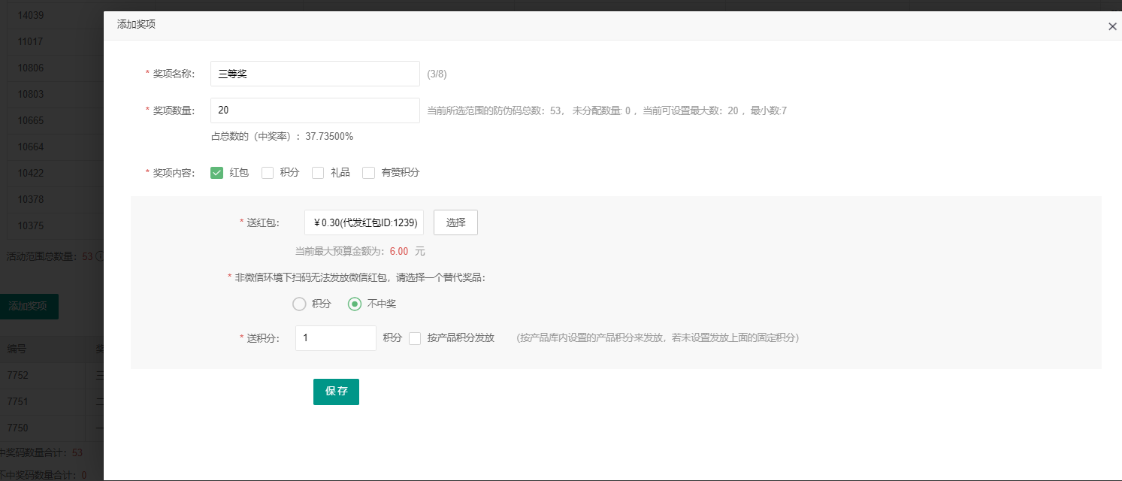Tick the 礼品 checkbox
The image size is (1122, 481).
(318, 173)
